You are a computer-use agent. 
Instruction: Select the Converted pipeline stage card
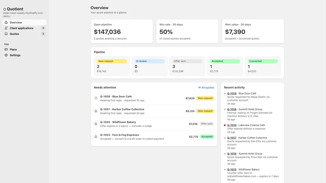262,66
